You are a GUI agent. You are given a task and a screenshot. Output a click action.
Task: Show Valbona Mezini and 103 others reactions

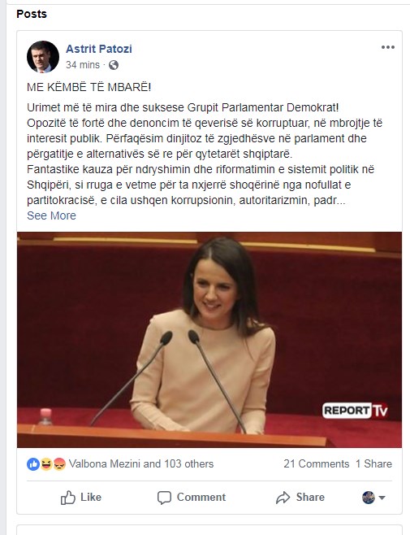[141, 464]
